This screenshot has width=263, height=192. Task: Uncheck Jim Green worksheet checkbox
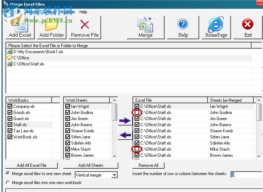pyautogui.click(x=67, y=119)
